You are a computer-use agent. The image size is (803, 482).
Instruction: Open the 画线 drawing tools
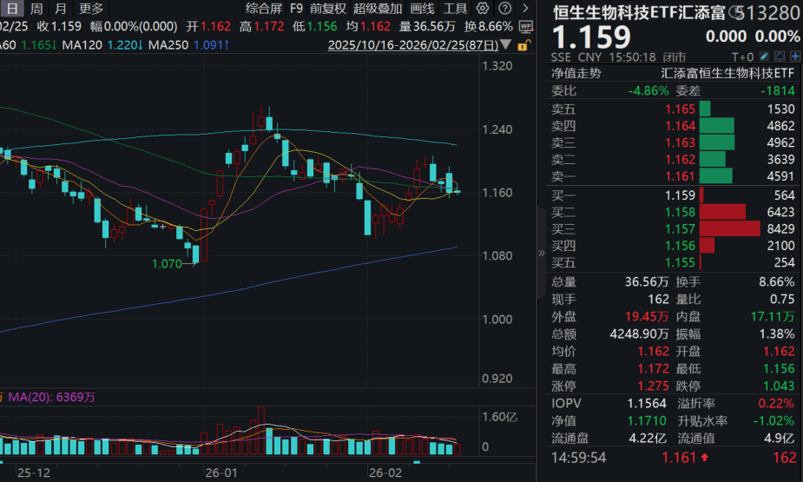coord(422,9)
